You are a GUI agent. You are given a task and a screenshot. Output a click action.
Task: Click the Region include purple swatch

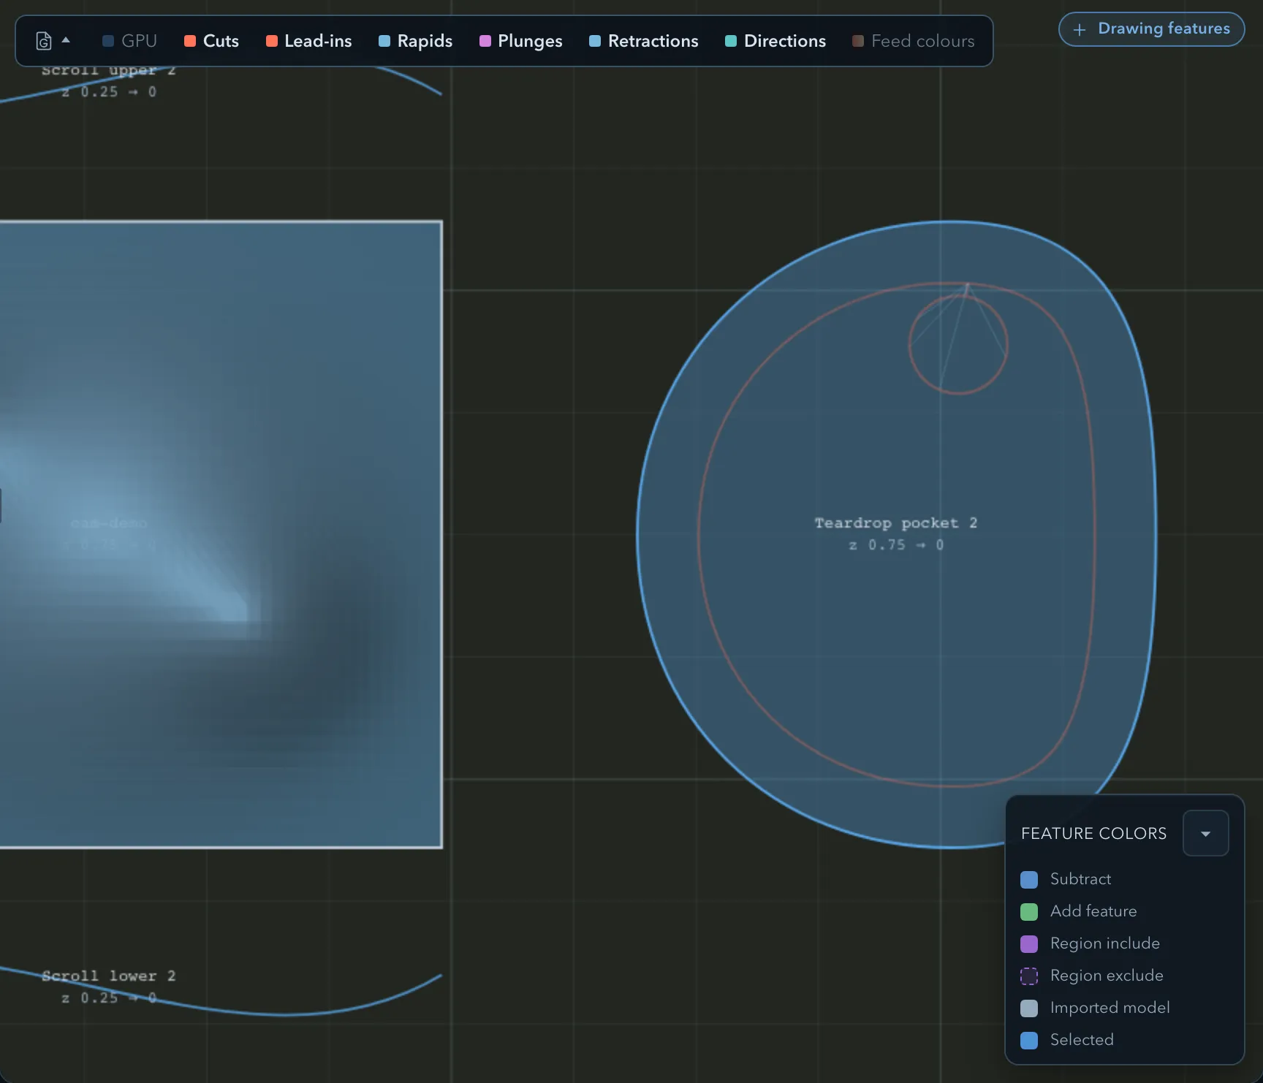pyautogui.click(x=1029, y=943)
